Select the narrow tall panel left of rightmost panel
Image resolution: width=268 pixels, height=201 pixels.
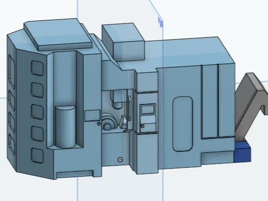pyautogui.click(x=210, y=101)
